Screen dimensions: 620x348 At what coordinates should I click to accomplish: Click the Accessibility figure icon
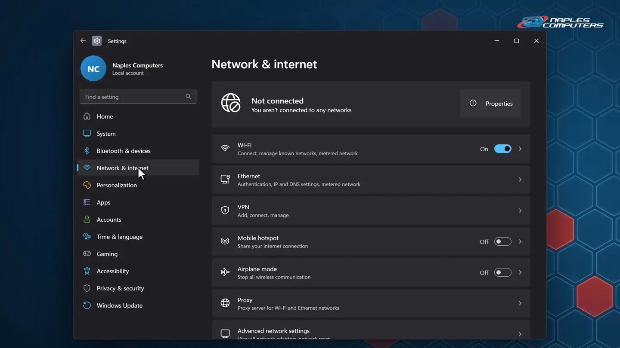(87, 271)
